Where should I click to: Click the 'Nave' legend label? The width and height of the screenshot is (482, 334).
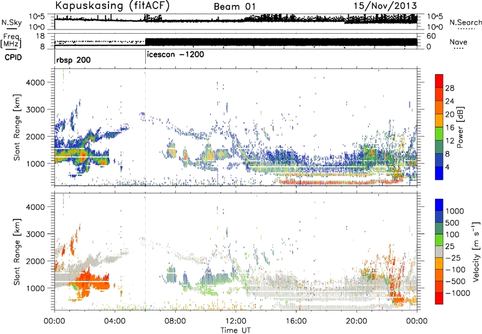[x=459, y=42]
